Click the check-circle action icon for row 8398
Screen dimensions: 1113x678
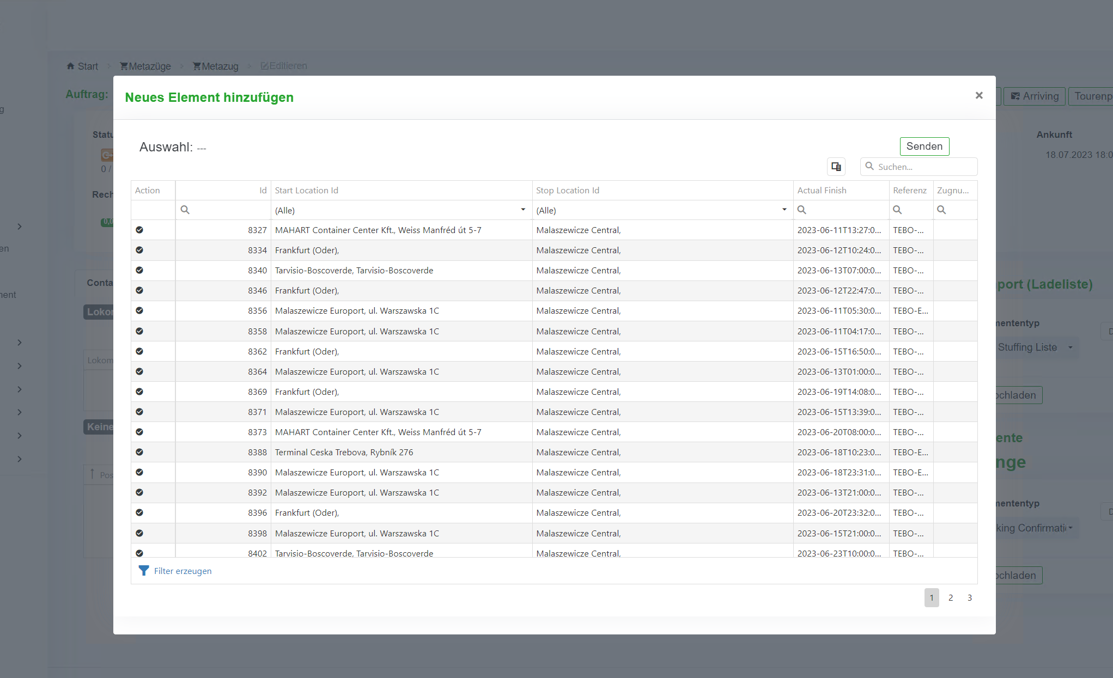pyautogui.click(x=139, y=533)
